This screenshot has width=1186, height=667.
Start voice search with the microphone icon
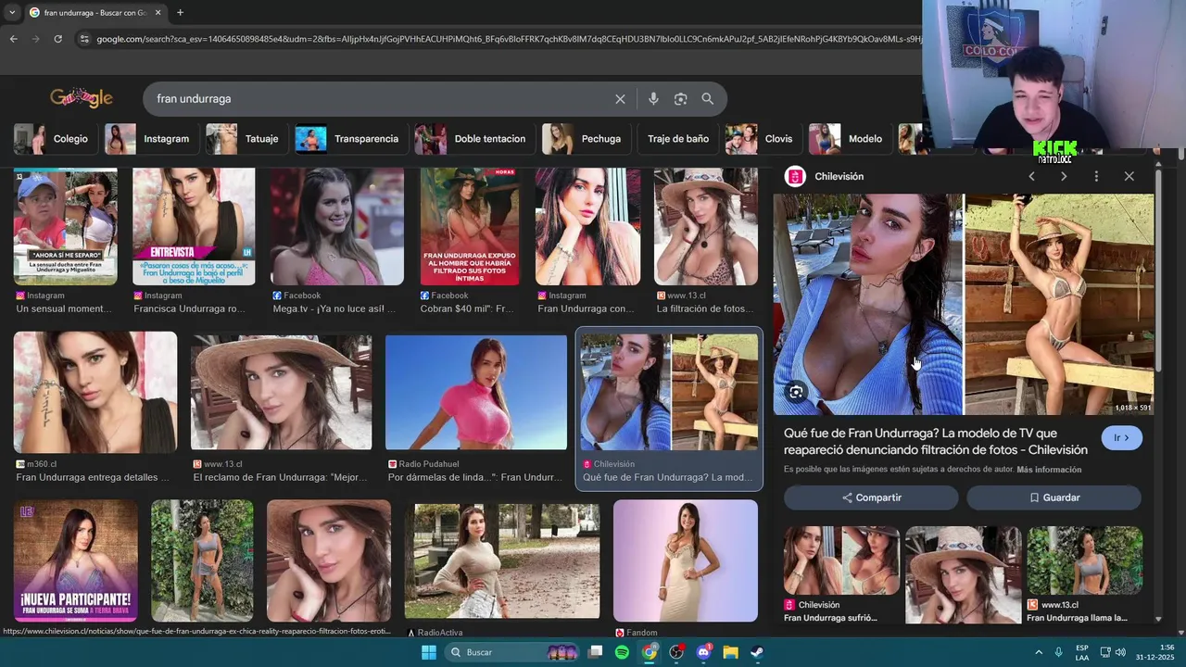point(653,99)
